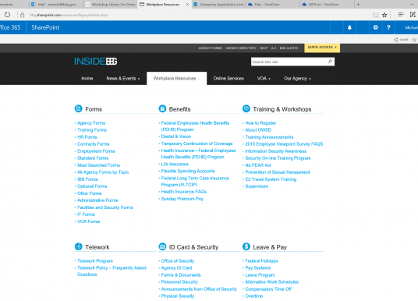Open the Agency Forms link
This screenshot has width=418, height=301.
tap(91, 123)
